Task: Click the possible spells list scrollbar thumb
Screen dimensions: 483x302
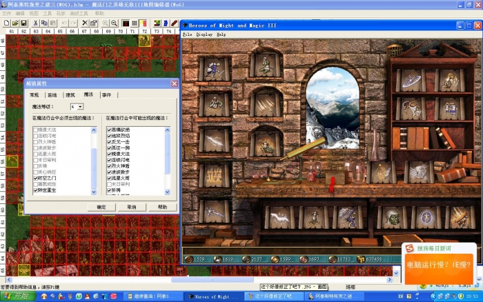Action: pos(167,154)
